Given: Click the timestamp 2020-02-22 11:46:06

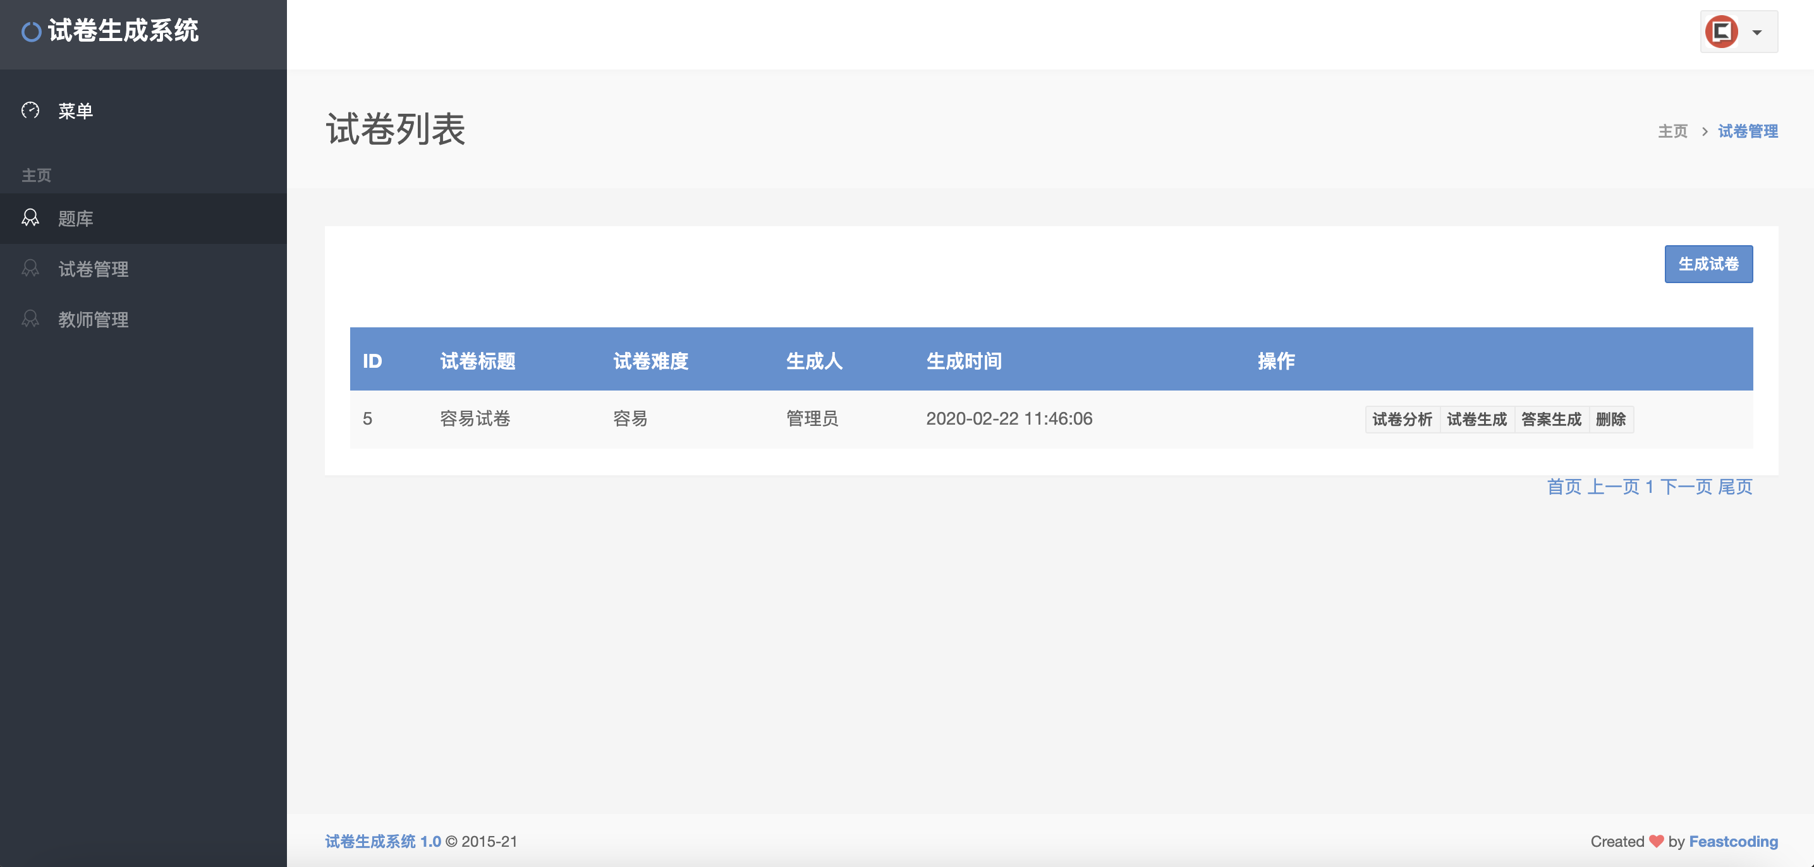Looking at the screenshot, I should (x=1009, y=419).
